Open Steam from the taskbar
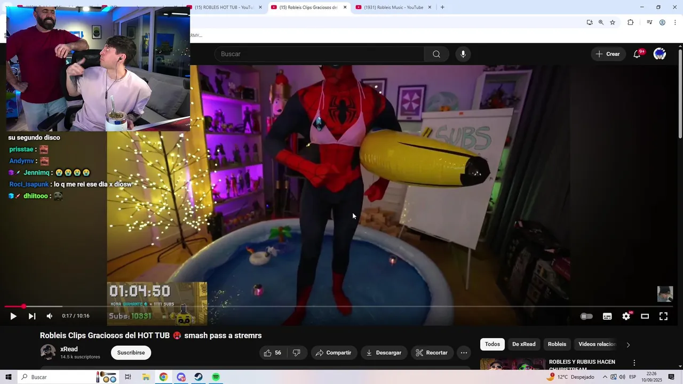 click(198, 377)
